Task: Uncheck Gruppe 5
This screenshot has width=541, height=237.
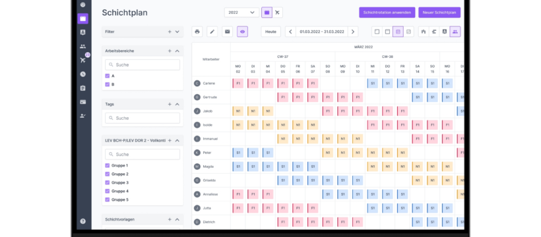Action: coord(108,199)
